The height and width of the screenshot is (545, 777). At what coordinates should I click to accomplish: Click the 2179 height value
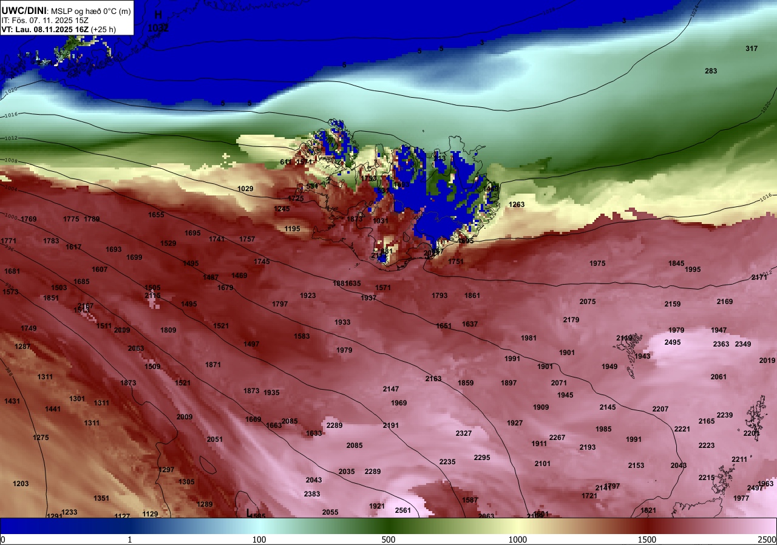571,320
